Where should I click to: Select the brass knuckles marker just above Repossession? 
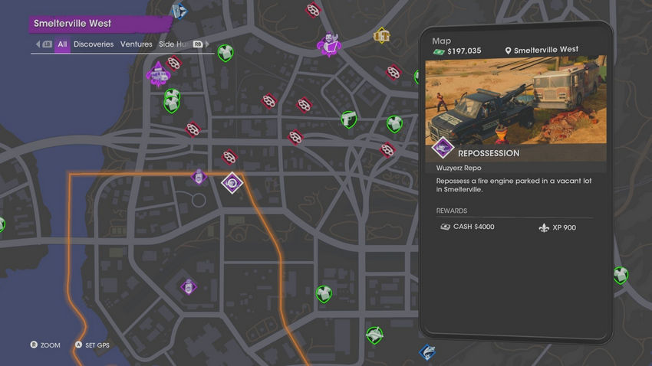click(229, 157)
